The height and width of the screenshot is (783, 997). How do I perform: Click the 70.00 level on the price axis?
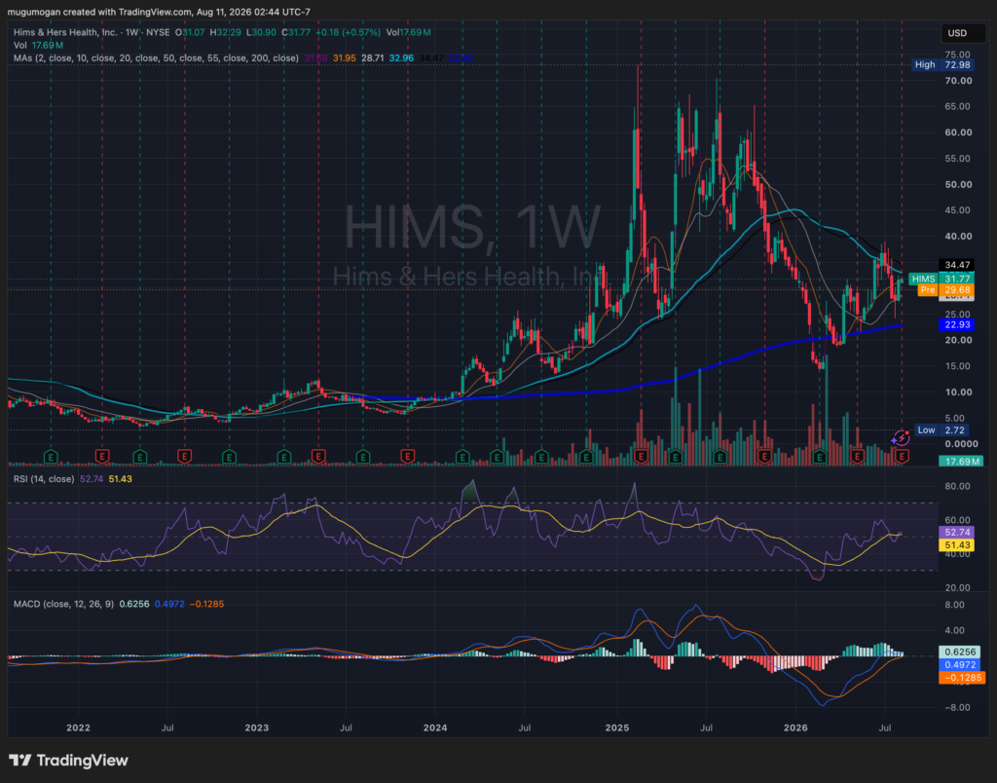[x=958, y=81]
